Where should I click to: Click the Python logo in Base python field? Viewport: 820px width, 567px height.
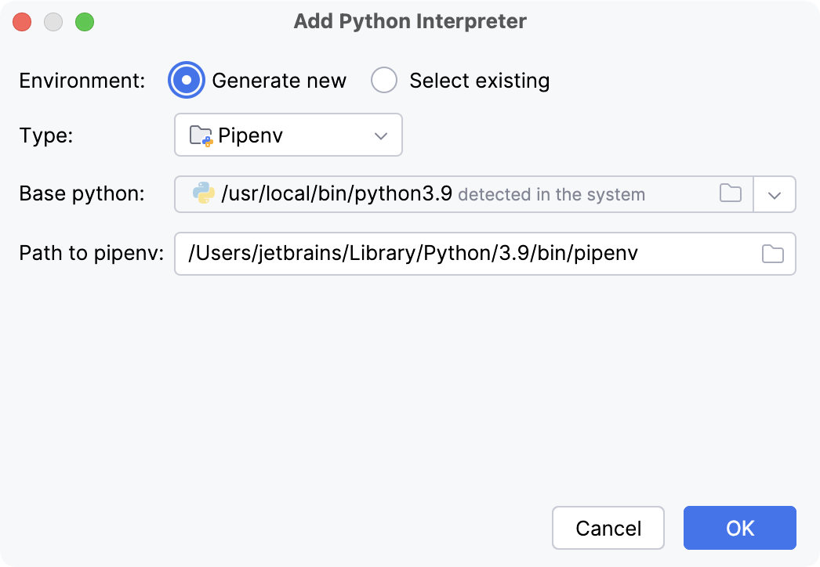[x=204, y=193]
